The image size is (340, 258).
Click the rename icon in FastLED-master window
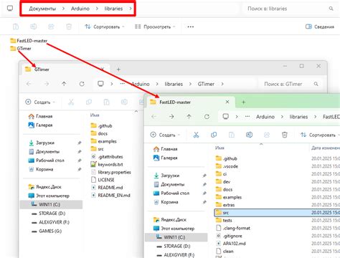(249, 135)
